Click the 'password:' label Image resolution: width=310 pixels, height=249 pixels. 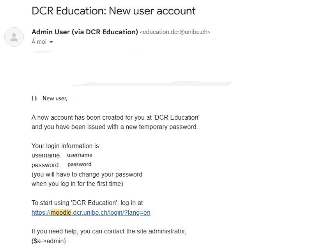46,165
